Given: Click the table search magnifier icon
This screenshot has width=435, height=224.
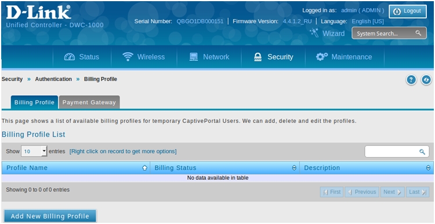Looking at the screenshot, I should pyautogui.click(x=422, y=151).
